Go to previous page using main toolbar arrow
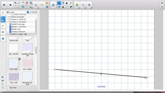 click(x=4, y=5)
